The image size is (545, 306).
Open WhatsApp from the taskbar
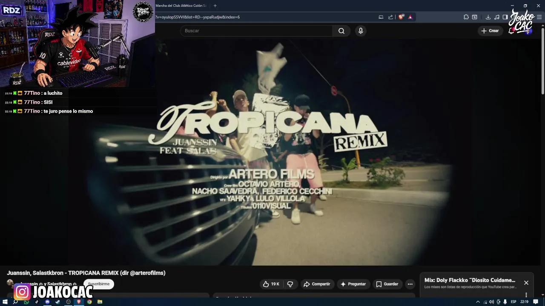click(26, 302)
